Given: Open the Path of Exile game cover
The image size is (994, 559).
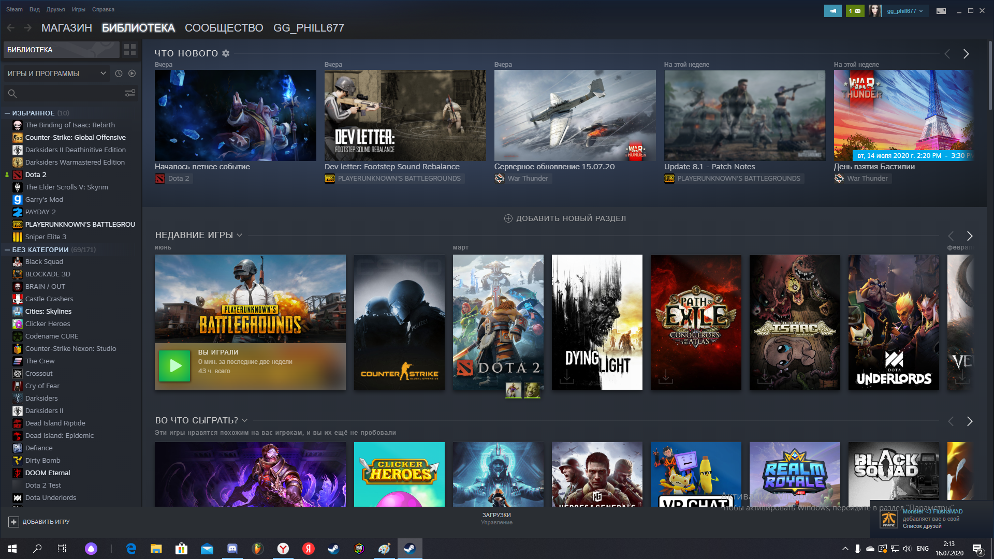Looking at the screenshot, I should coord(696,322).
